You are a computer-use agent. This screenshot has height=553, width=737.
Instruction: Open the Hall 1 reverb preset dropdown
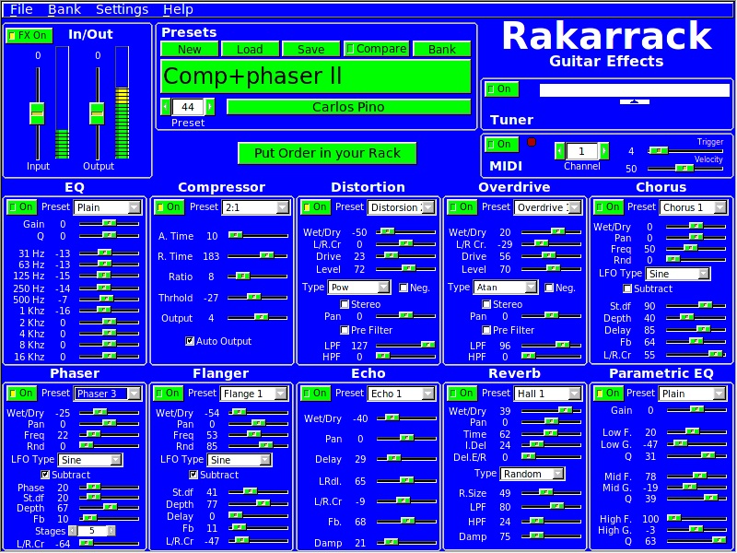pyautogui.click(x=548, y=394)
